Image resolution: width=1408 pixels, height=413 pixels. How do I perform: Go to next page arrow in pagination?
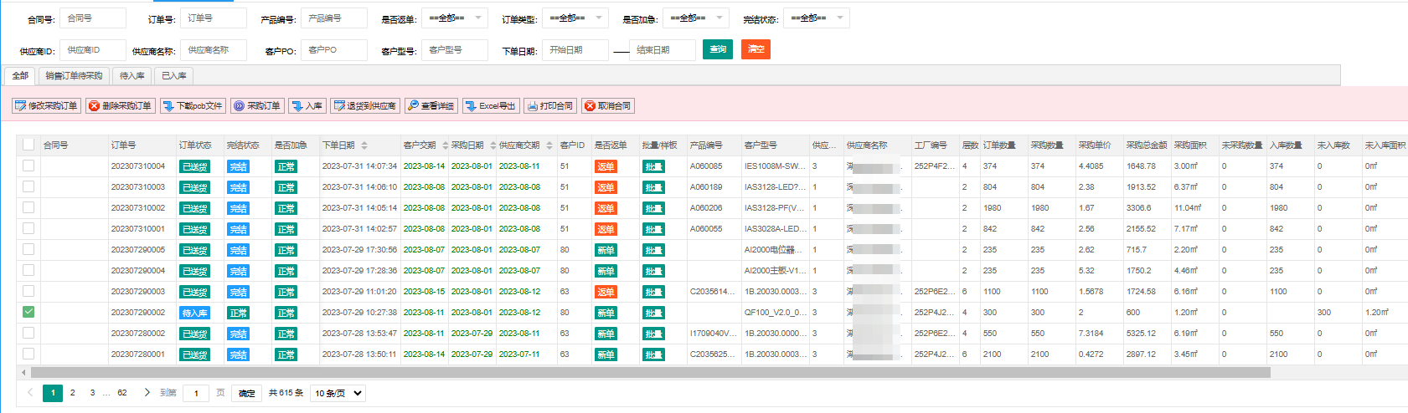[147, 392]
